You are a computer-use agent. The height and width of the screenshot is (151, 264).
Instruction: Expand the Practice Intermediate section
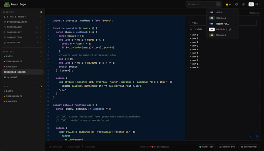click(x=22, y=62)
